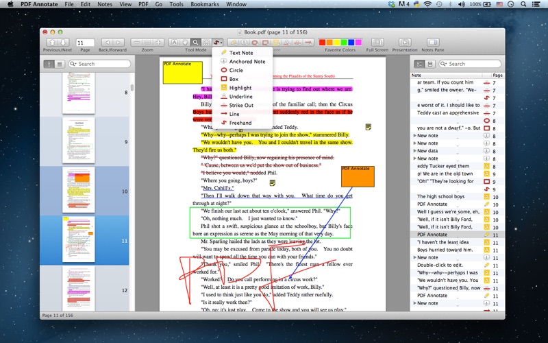Switch right pane to notes list view
Image resolution: width=548 pixels, height=343 pixels.
pos(419,64)
